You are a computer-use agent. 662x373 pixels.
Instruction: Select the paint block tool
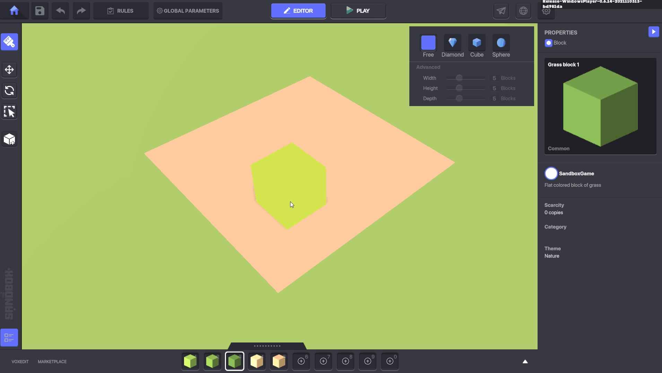pos(9,42)
